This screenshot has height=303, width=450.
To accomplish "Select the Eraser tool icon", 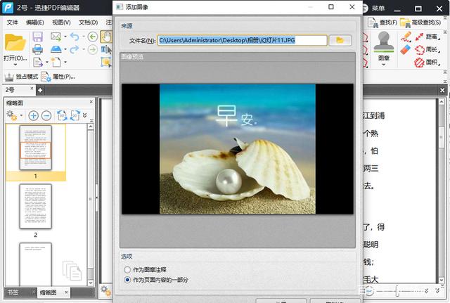I will click(406, 49).
